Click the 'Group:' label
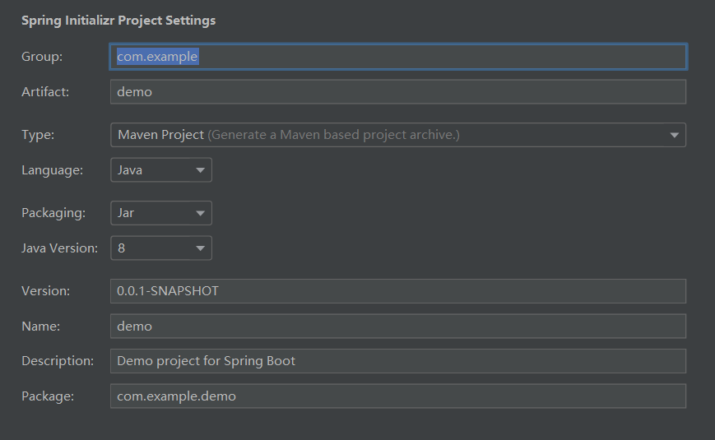The image size is (715, 440). 42,57
